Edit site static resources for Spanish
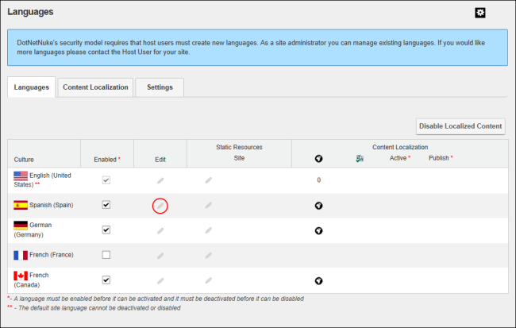This screenshot has width=516, height=328. coord(208,206)
